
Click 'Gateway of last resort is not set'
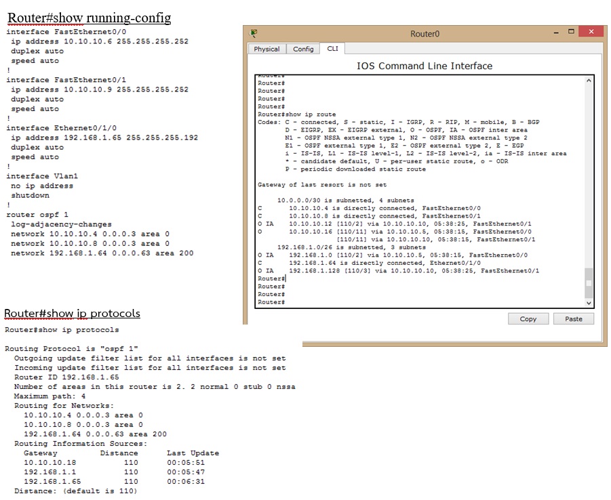click(x=322, y=185)
